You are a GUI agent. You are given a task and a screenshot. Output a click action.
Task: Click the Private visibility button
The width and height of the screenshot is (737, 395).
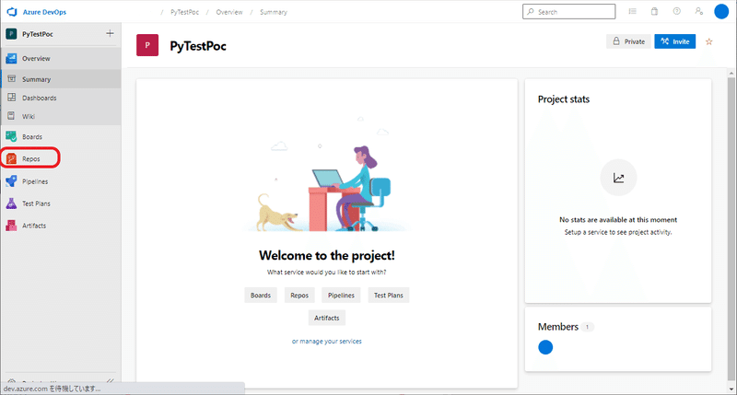(x=628, y=41)
